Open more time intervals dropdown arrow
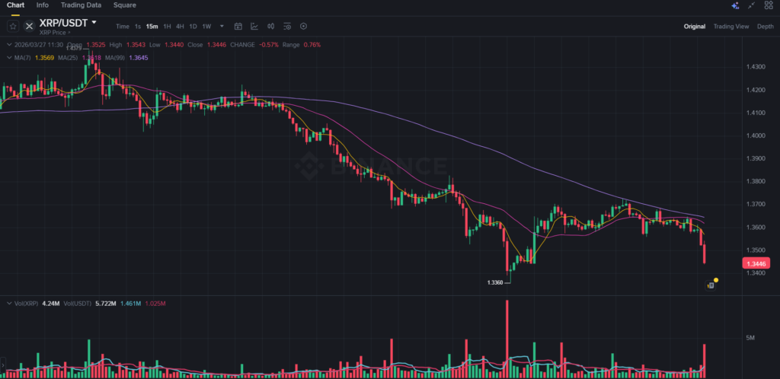Image resolution: width=780 pixels, height=379 pixels. click(x=222, y=27)
